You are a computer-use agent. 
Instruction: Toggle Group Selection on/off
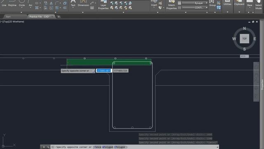[219, 7]
